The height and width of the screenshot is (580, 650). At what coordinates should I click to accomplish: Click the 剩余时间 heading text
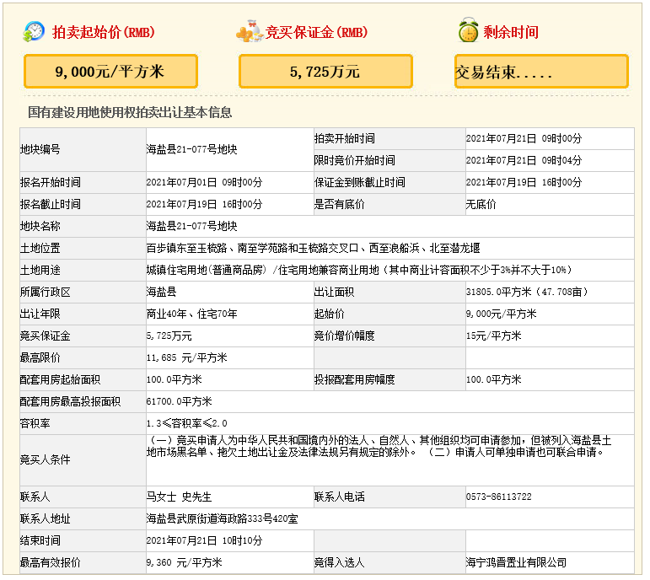click(511, 33)
